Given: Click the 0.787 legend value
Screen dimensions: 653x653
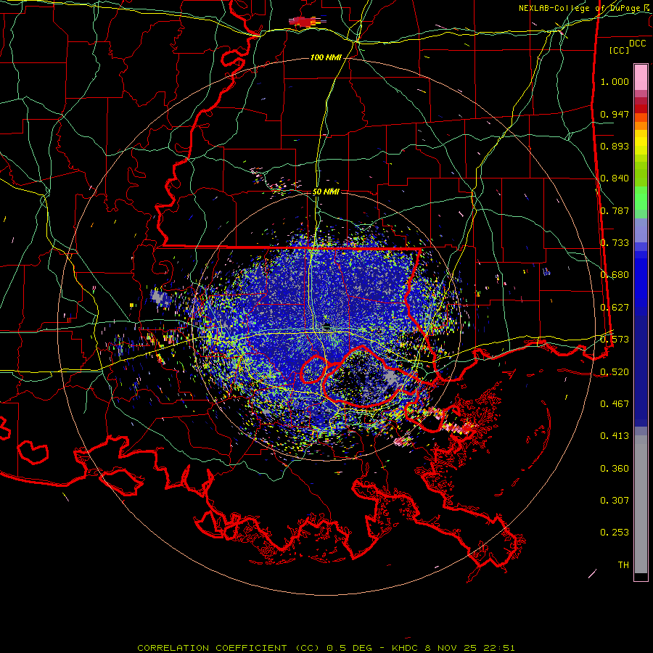Looking at the screenshot, I should pyautogui.click(x=615, y=210).
